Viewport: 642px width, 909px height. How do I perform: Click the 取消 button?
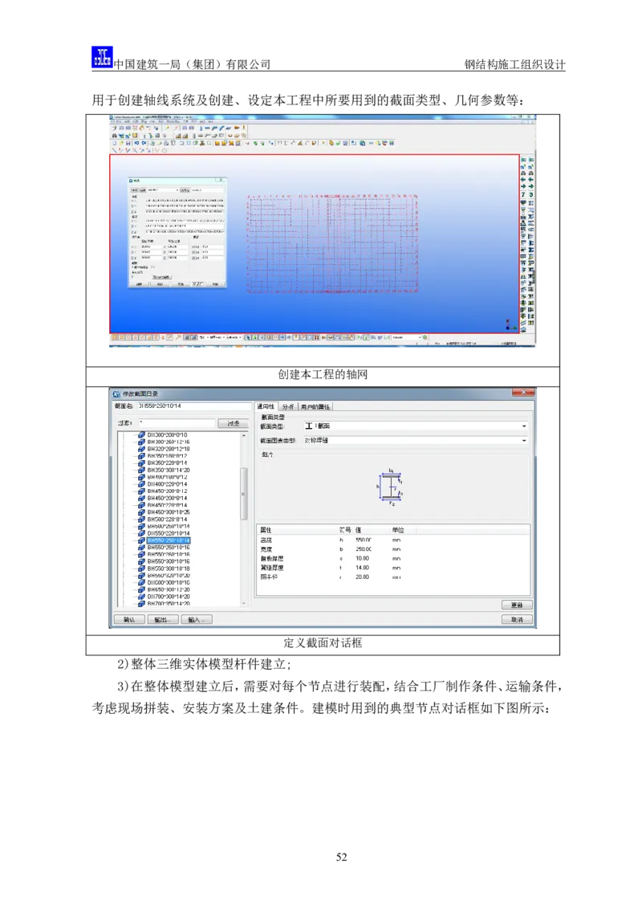click(517, 620)
